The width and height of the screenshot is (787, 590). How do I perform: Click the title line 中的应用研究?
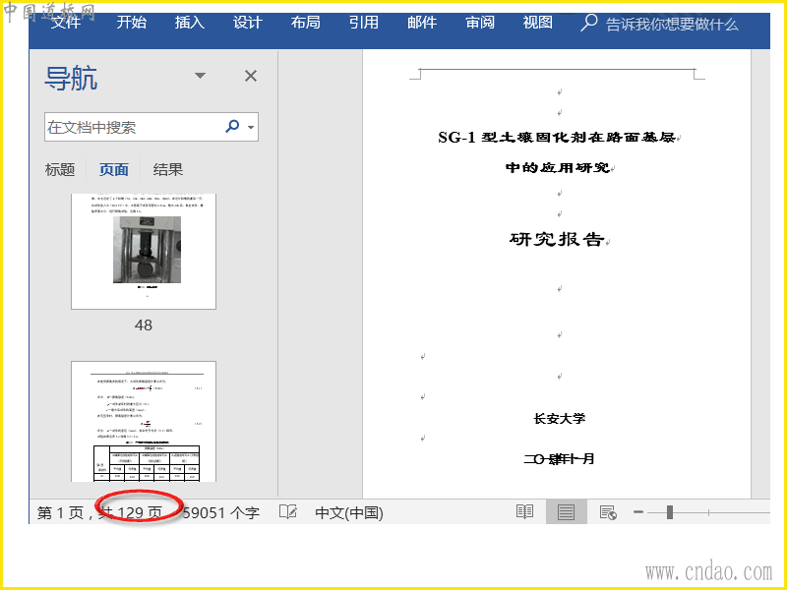point(558,167)
